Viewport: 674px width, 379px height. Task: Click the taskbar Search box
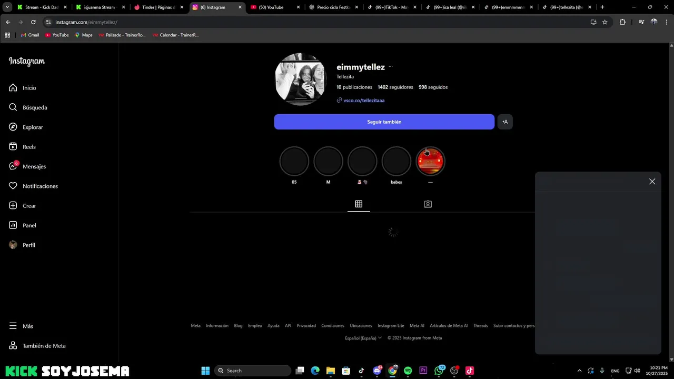coord(254,371)
